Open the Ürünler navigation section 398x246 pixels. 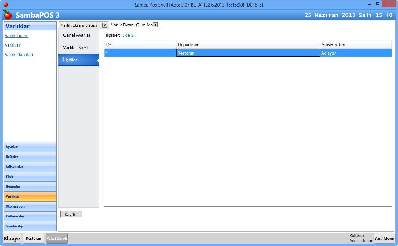pos(30,157)
